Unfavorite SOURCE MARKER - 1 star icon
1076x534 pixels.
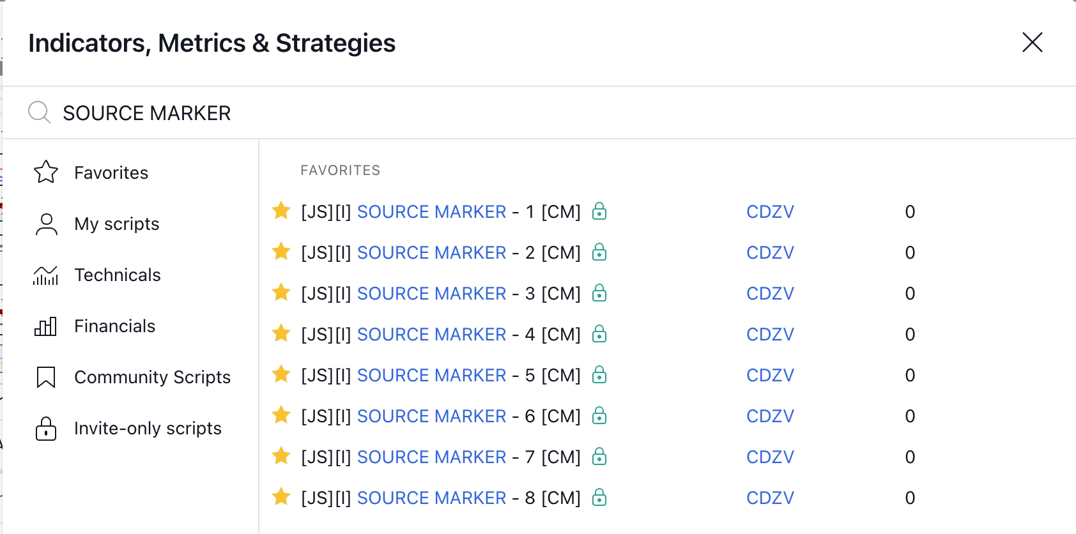click(281, 211)
